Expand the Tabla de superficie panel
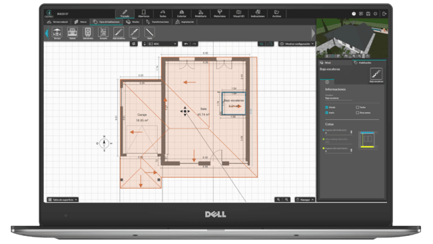433x244 pixels. pyautogui.click(x=63, y=199)
